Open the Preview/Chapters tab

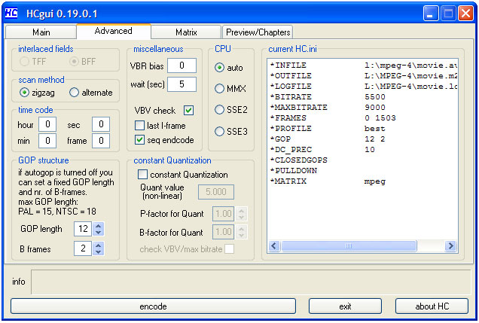(x=258, y=32)
